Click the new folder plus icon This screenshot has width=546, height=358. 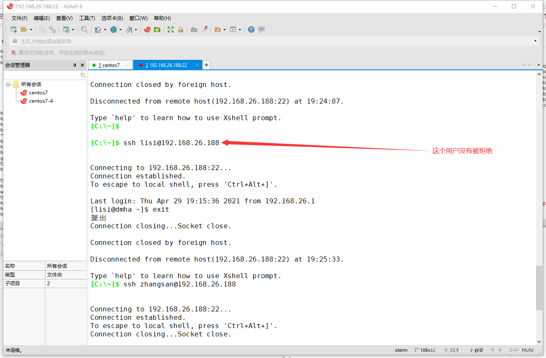[217, 30]
